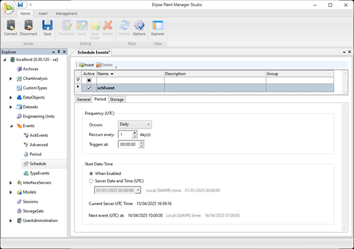Expand the InterfaceServers node
Image resolution: width=354 pixels, height=249 pixels.
(11, 183)
